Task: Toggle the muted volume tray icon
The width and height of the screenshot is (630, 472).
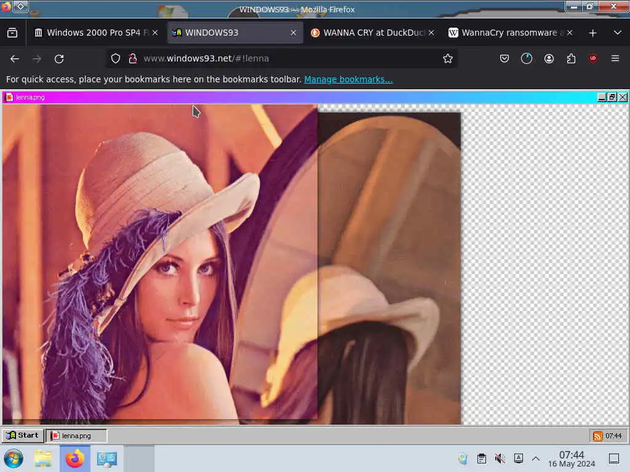Action: 500,458
